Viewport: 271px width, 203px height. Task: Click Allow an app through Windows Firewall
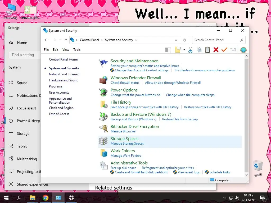[x=173, y=83]
